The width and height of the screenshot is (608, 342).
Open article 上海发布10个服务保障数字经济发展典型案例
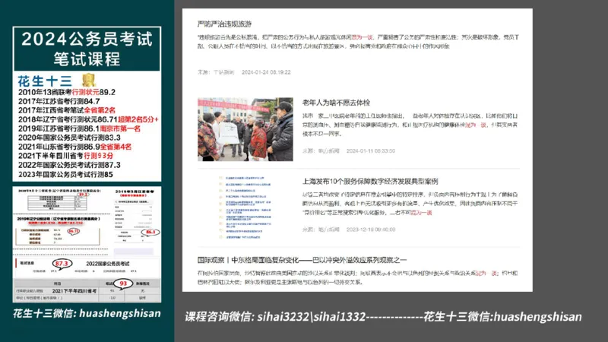370,181
